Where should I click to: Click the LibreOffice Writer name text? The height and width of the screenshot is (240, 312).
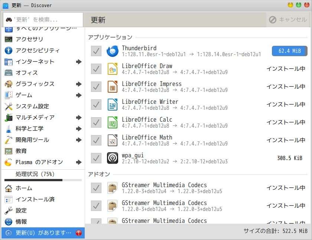(x=150, y=102)
